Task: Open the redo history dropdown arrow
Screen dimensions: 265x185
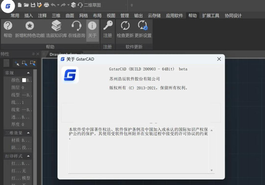Action: pos(68,5)
